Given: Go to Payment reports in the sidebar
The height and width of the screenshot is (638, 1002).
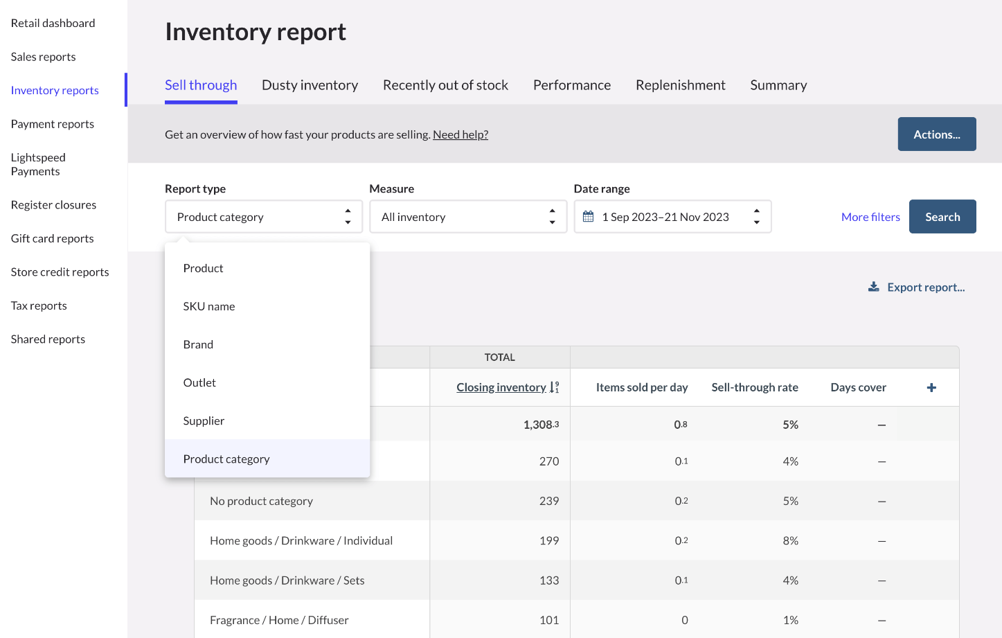Looking at the screenshot, I should point(52,123).
